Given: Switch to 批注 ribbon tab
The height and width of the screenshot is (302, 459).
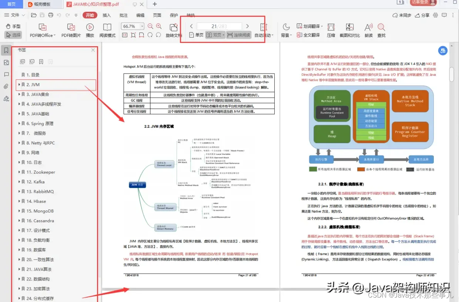Looking at the screenshot, I should 124,15.
